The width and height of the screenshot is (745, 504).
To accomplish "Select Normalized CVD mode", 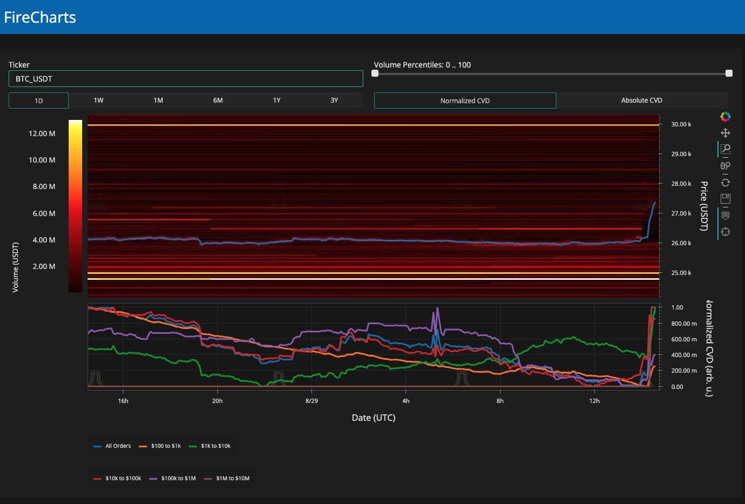I will (x=465, y=100).
